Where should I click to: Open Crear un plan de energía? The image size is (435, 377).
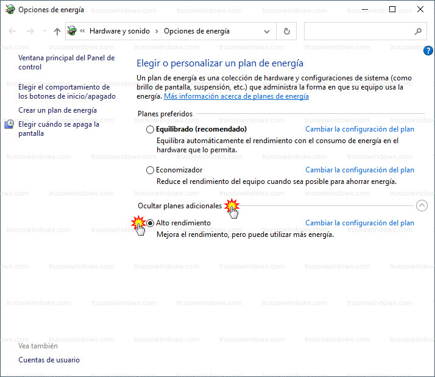[57, 110]
